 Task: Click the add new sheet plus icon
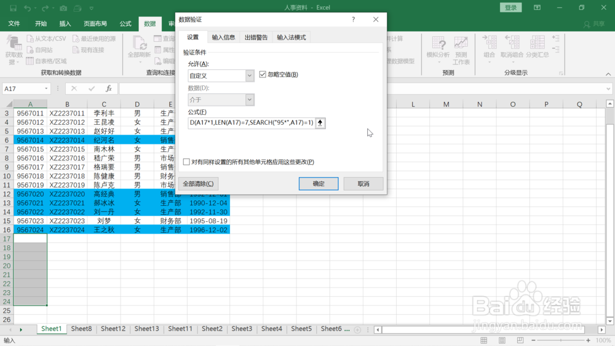click(357, 329)
